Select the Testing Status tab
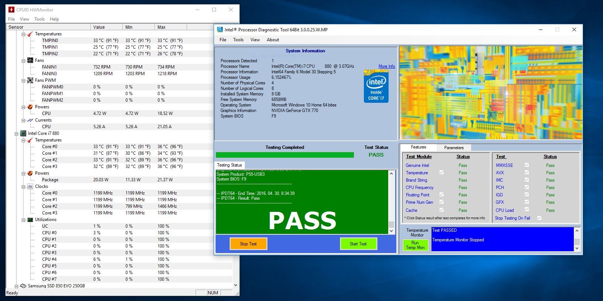Viewport: 603px width, 301px height. pyautogui.click(x=229, y=165)
